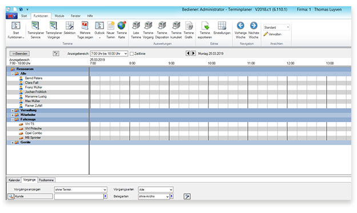Click the previous day arrow
The height and width of the screenshot is (213, 357).
[x=188, y=53]
